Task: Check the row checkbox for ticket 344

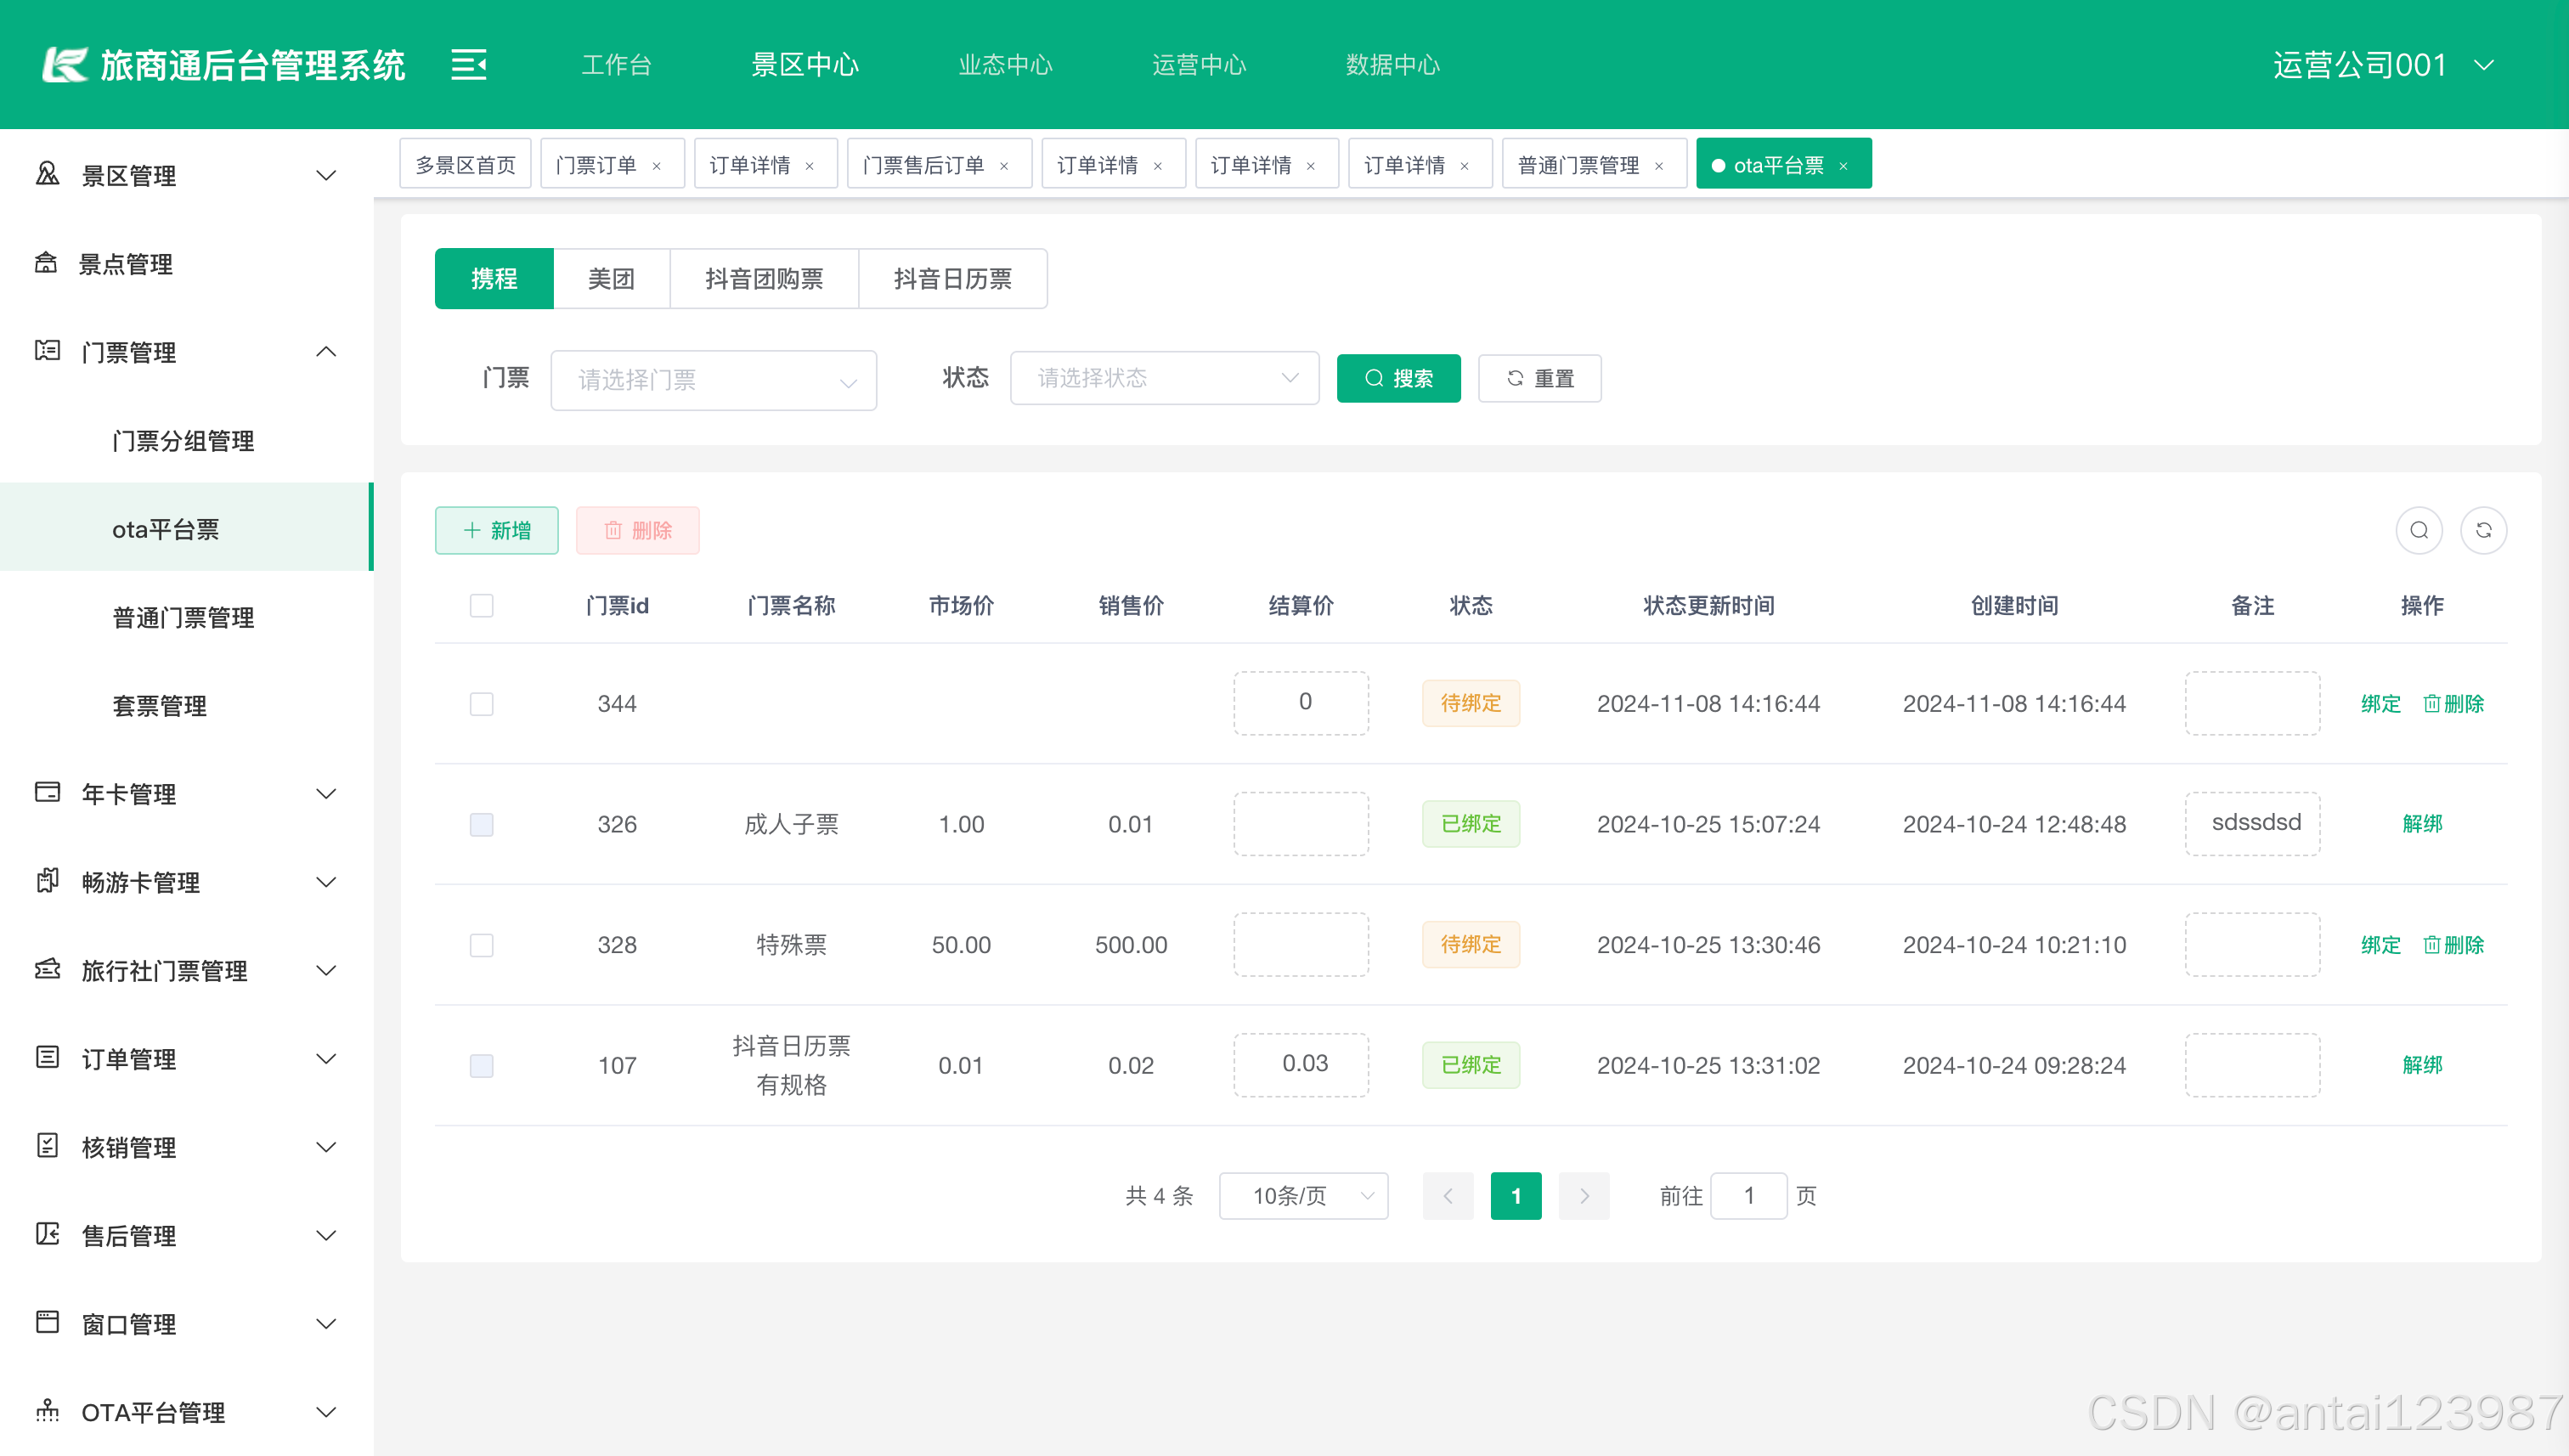Action: pyautogui.click(x=482, y=704)
